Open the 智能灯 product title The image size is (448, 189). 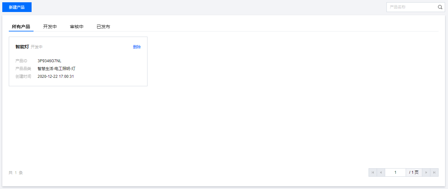pyautogui.click(x=22, y=47)
